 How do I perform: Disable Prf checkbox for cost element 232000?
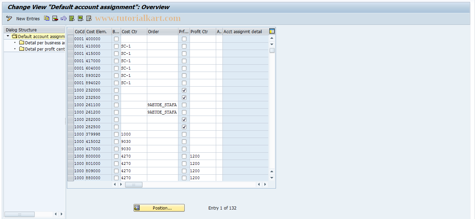184,90
